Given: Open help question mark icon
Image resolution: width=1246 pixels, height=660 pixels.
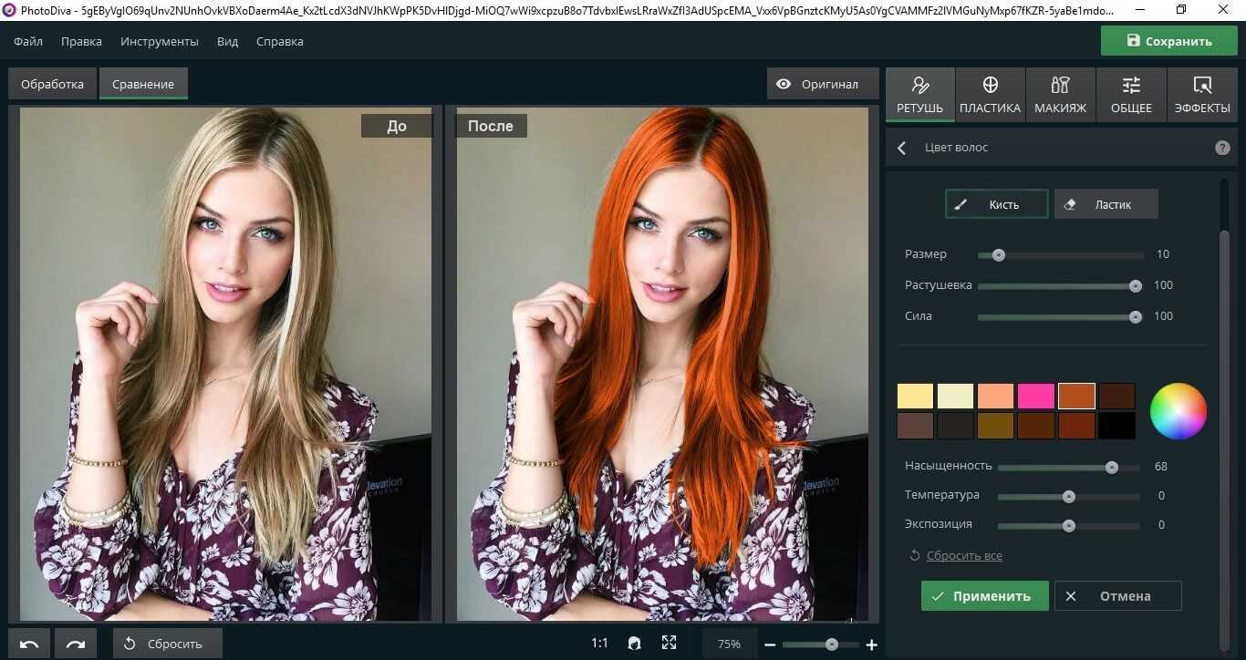Looking at the screenshot, I should 1222,148.
